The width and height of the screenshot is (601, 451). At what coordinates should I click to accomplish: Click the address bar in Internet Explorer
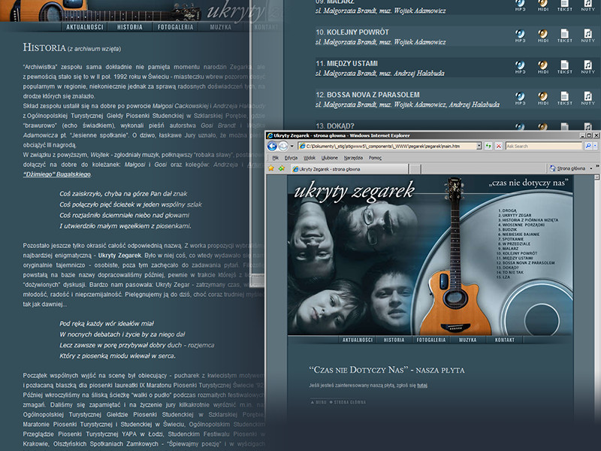pos(389,146)
